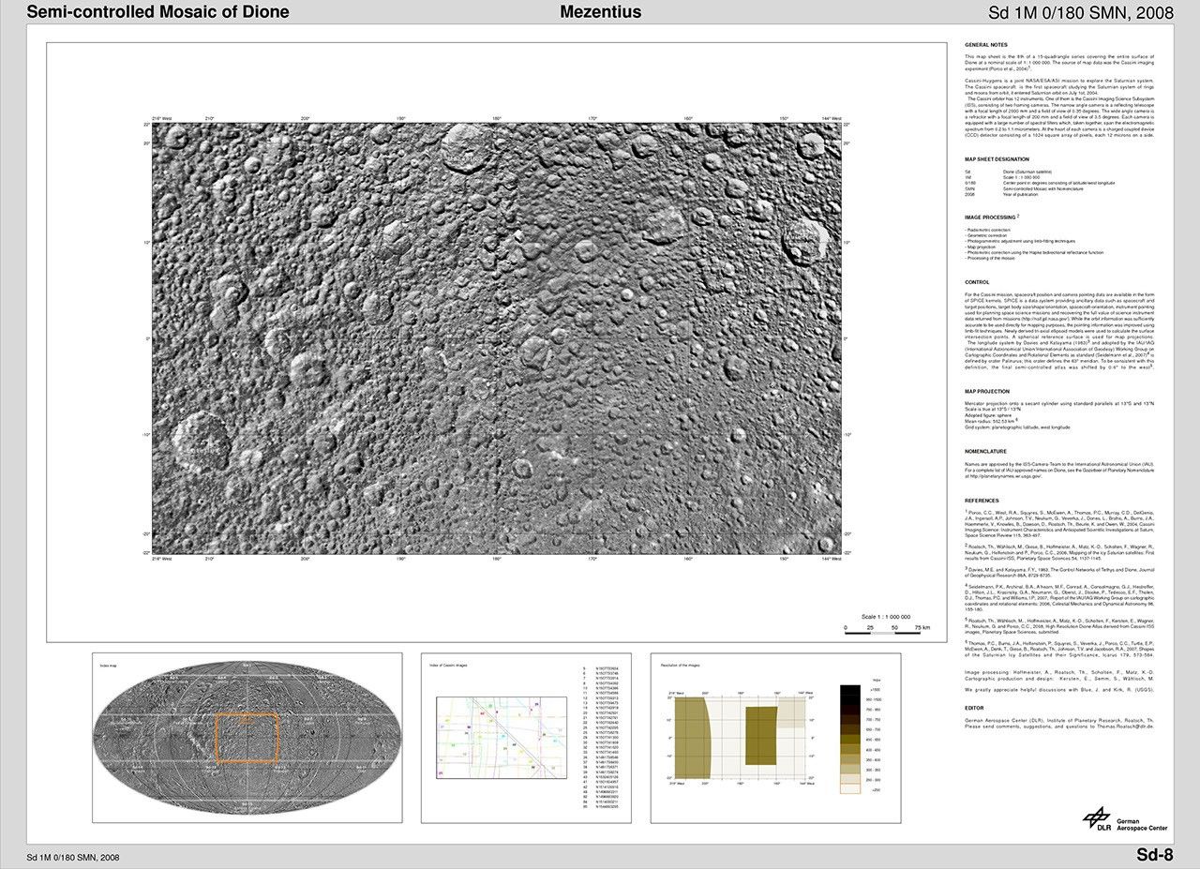
Task: Click the orange rectangle on the index map
Action: 247,738
